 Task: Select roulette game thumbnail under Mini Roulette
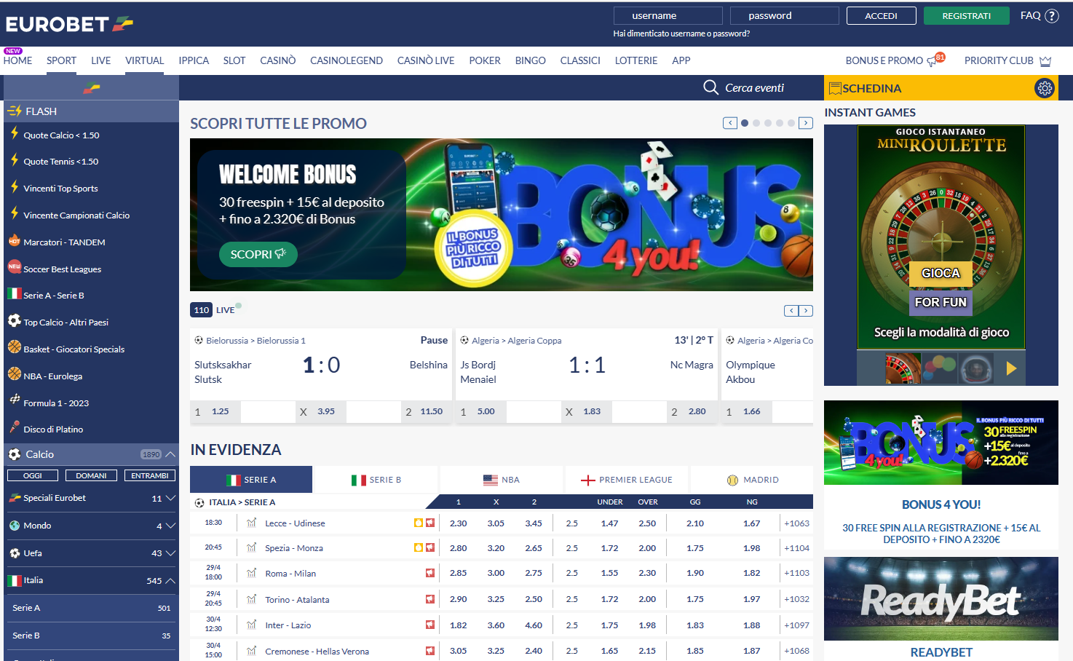(903, 368)
